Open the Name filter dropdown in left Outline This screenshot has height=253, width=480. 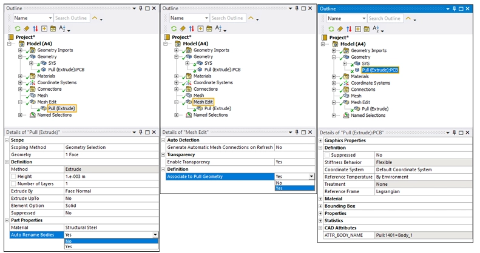[x=49, y=18]
